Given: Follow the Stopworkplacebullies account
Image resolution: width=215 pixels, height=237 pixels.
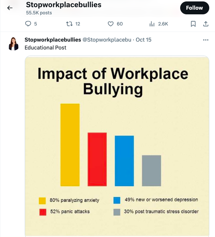Looking at the screenshot, I should [195, 8].
